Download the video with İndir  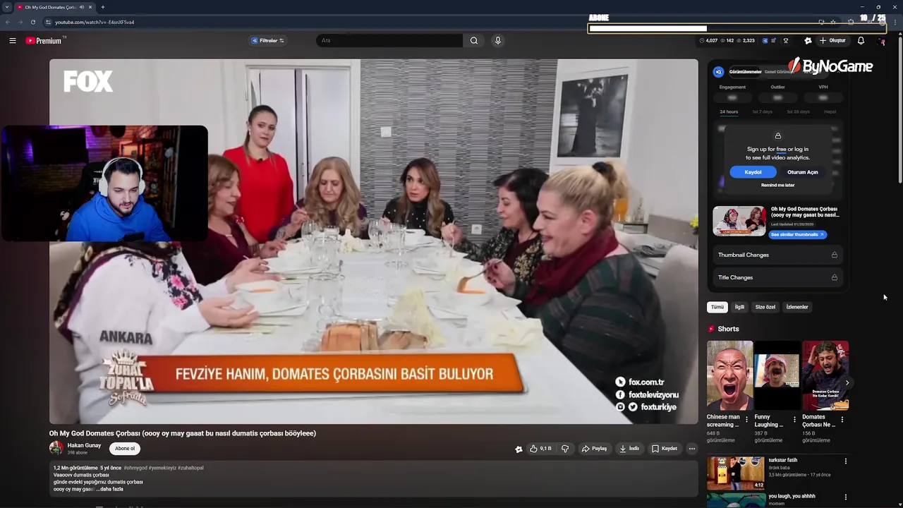(629, 449)
